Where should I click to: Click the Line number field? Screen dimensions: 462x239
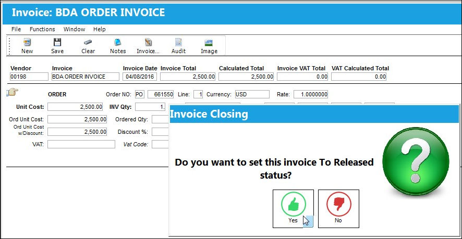198,94
